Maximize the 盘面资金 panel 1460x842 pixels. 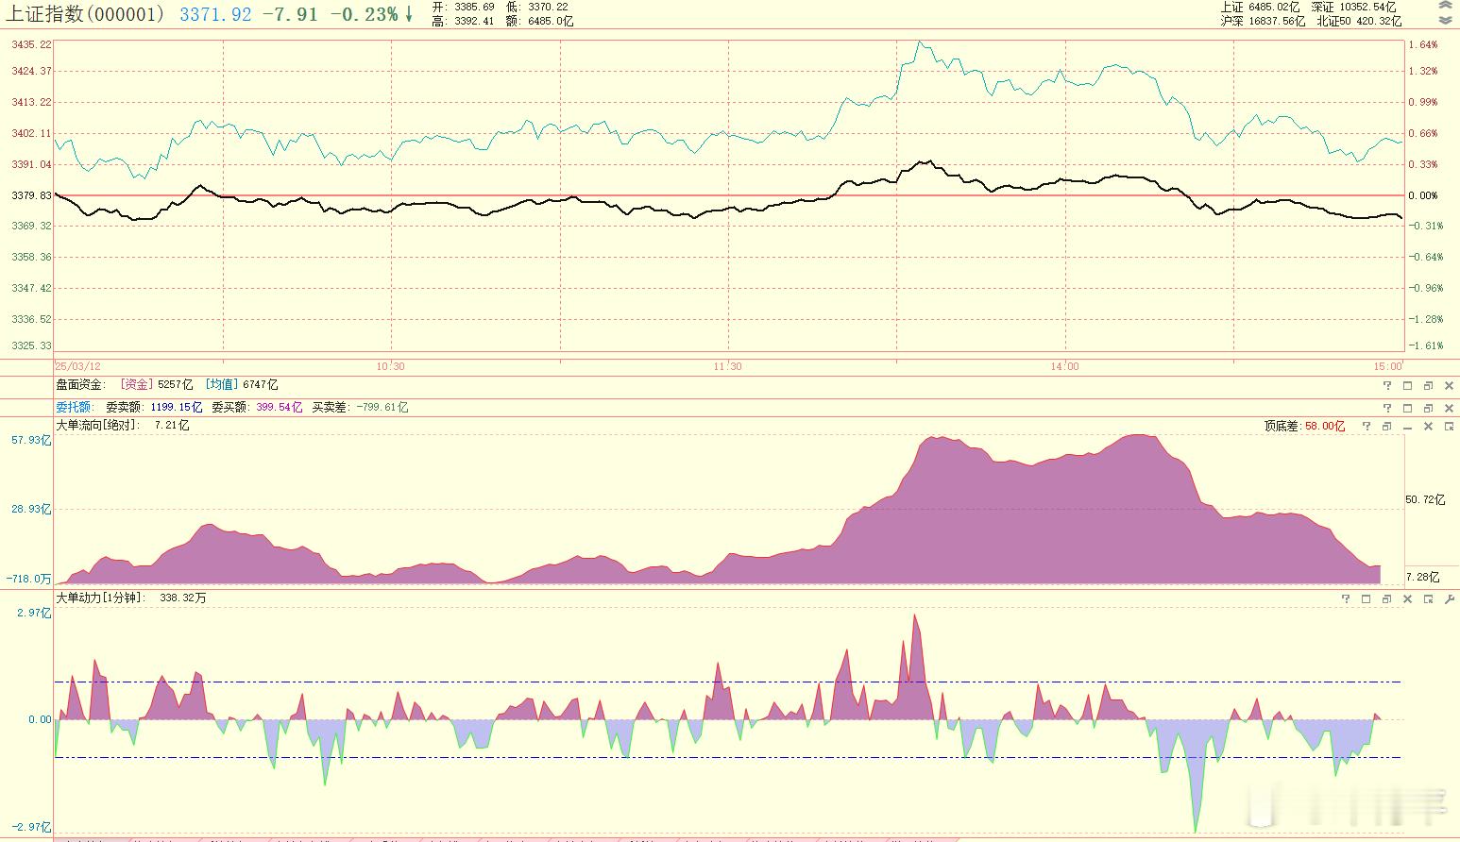point(1407,385)
